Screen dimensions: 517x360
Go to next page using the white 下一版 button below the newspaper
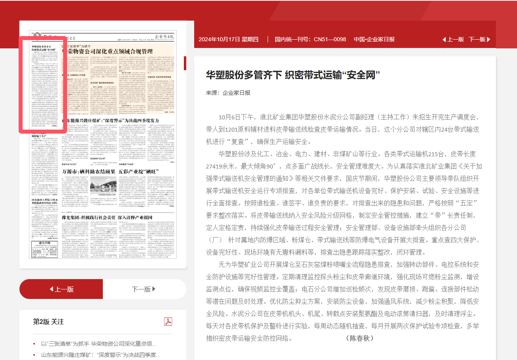[x=144, y=289]
